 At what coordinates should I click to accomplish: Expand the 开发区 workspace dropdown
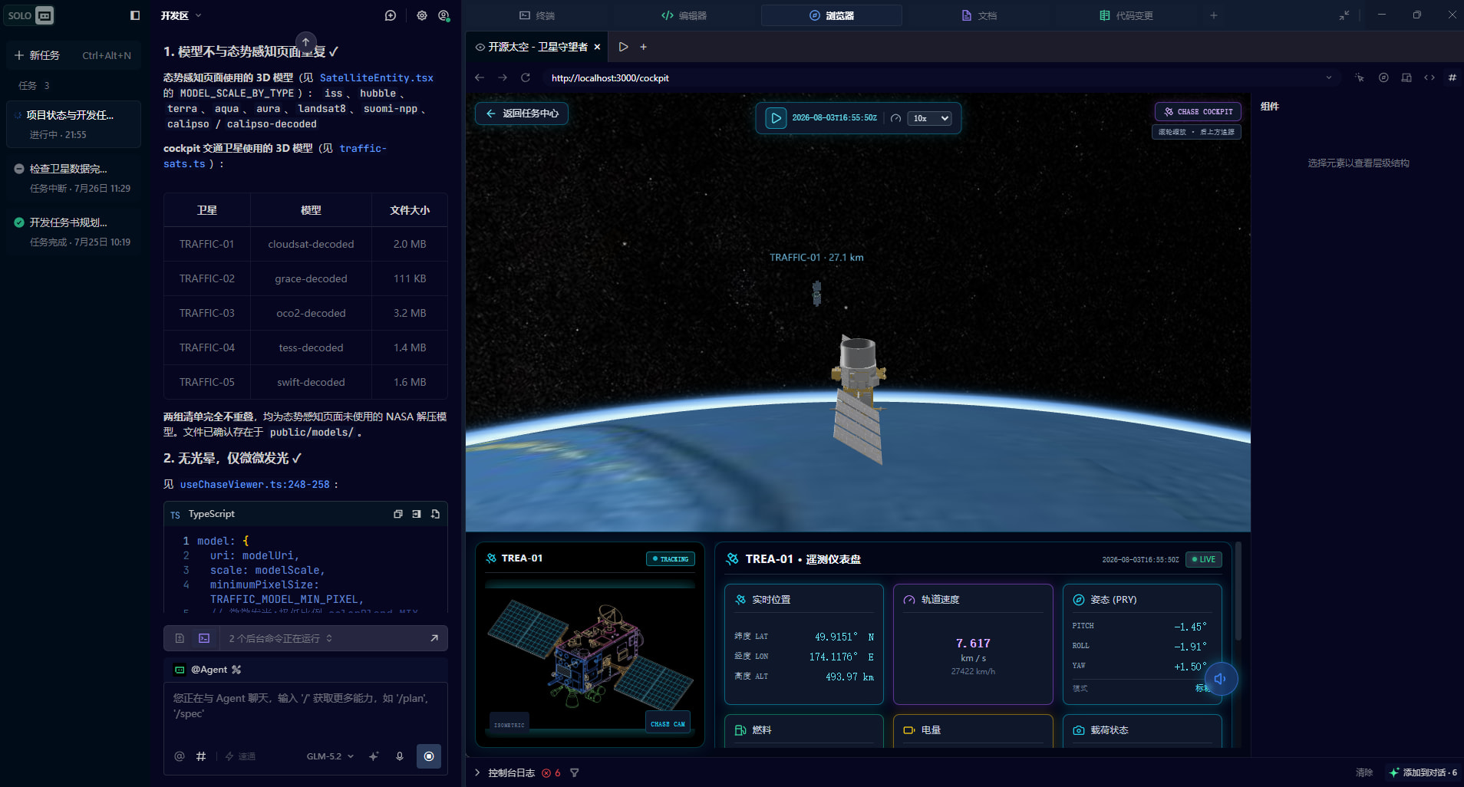click(181, 15)
